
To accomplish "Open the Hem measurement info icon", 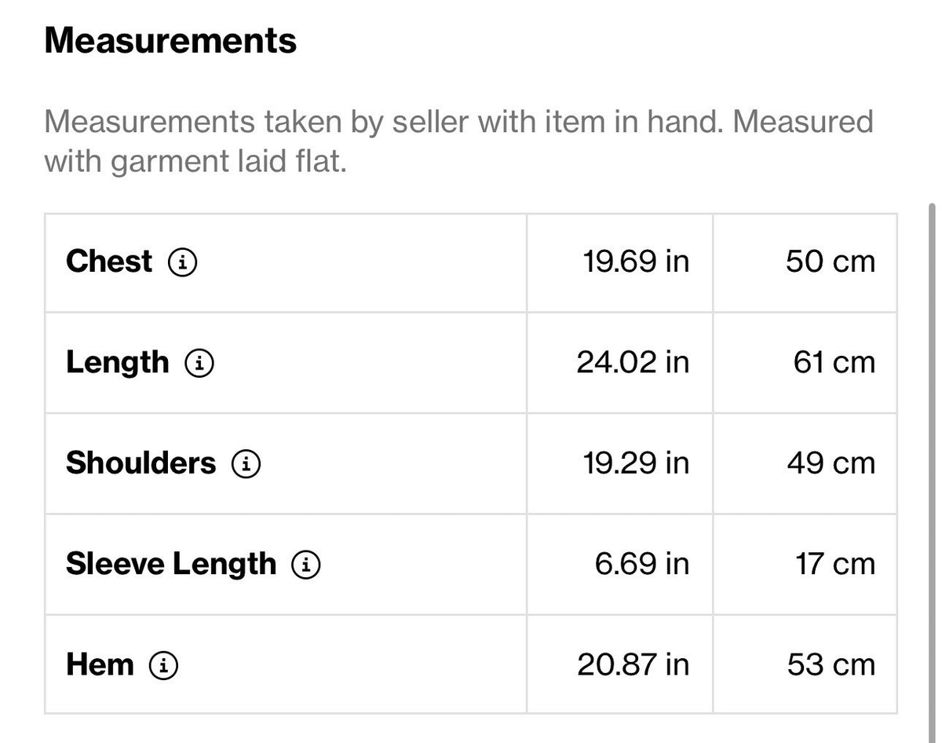I will [163, 665].
